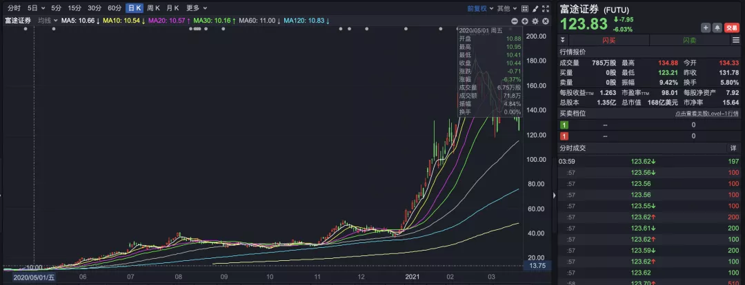This screenshot has height=285, width=745.
Task: Open 详 details for 分时成交
Action: coord(733,149)
